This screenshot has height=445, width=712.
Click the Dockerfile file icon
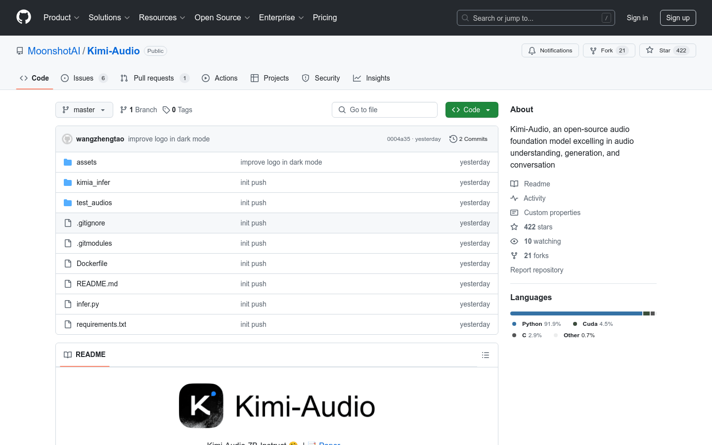coord(68,264)
